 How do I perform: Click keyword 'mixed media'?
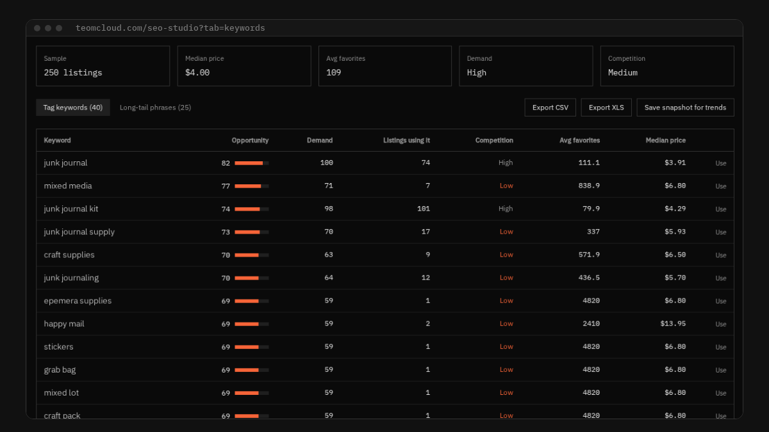[x=68, y=186]
